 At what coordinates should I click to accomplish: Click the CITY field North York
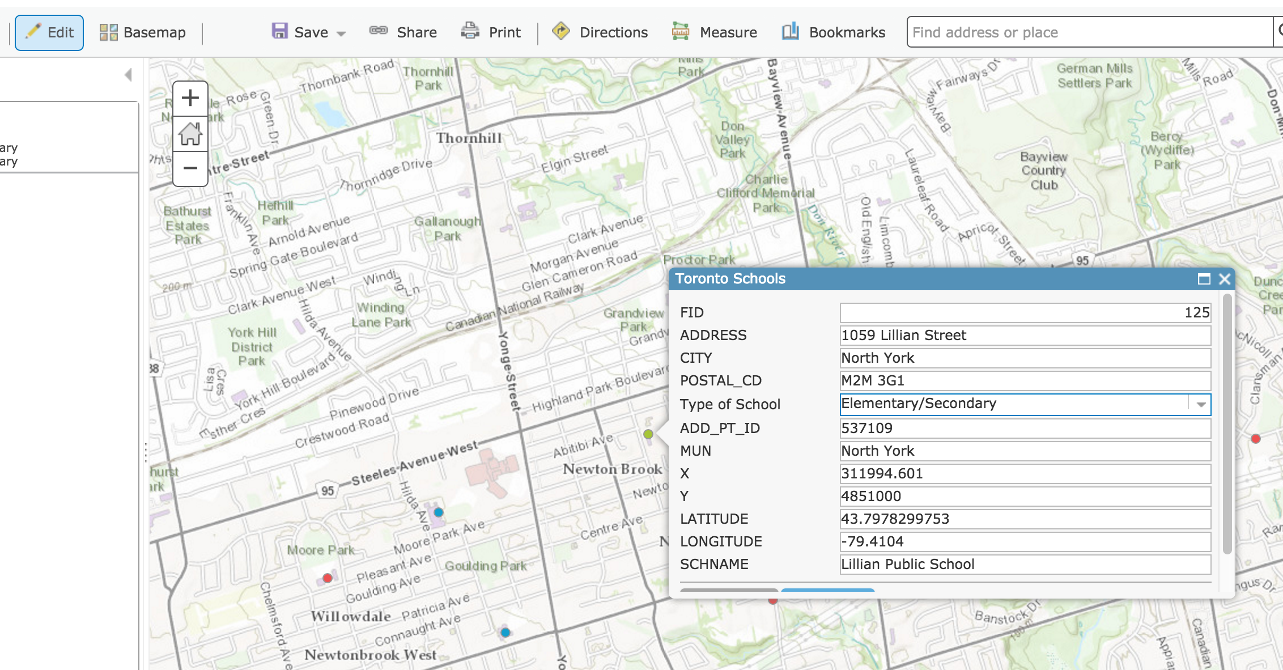pyautogui.click(x=1025, y=358)
